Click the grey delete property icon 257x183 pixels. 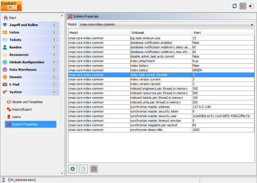click(x=94, y=169)
